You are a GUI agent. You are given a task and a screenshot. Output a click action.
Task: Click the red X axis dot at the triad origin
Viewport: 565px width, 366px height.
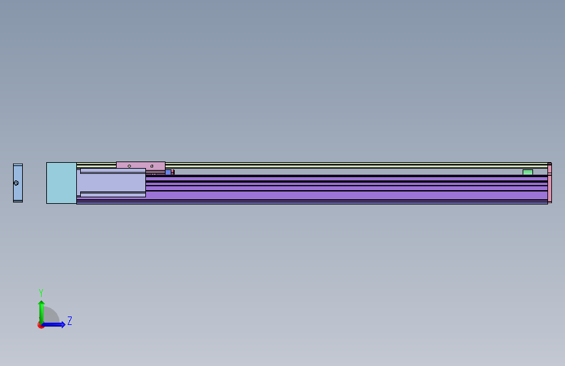click(40, 326)
